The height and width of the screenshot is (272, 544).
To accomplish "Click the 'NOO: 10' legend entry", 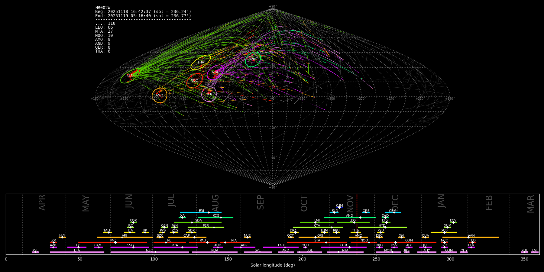I will coord(104,36).
